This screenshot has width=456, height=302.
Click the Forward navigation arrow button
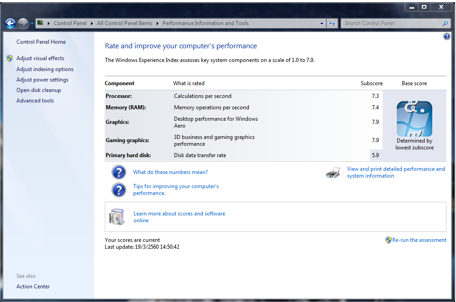[x=23, y=23]
